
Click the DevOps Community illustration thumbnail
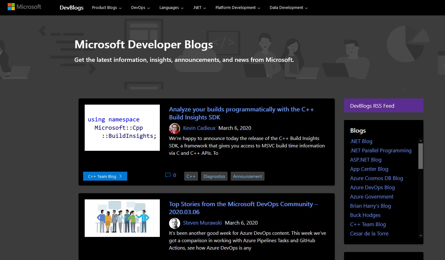pyautogui.click(x=122, y=218)
